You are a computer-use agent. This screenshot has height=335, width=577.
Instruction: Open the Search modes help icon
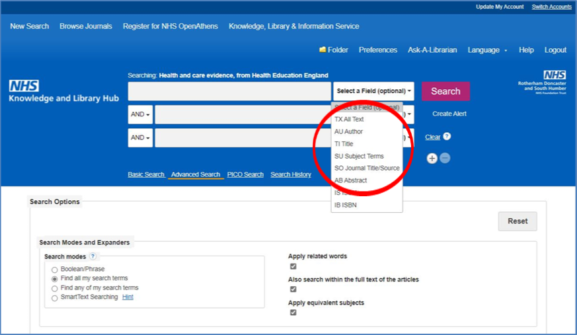pyautogui.click(x=93, y=256)
